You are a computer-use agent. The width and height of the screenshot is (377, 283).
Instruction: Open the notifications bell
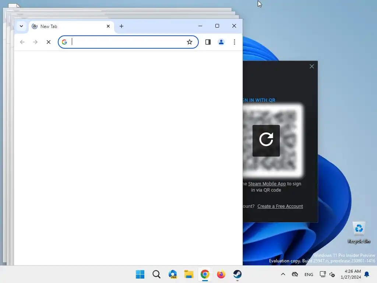(367, 274)
